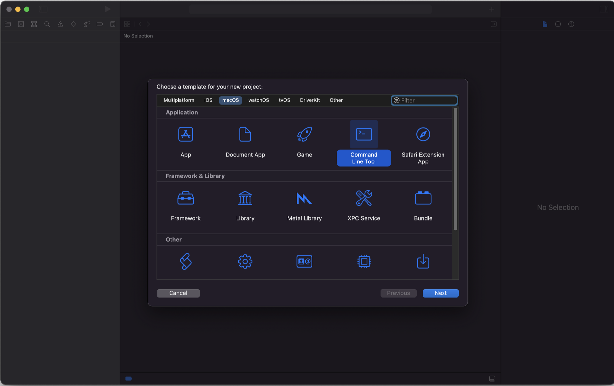
Task: Select the Bundle template
Action: pyautogui.click(x=423, y=206)
